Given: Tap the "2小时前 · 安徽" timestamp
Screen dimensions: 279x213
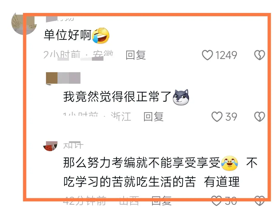Looking at the screenshot, I should point(78,55).
